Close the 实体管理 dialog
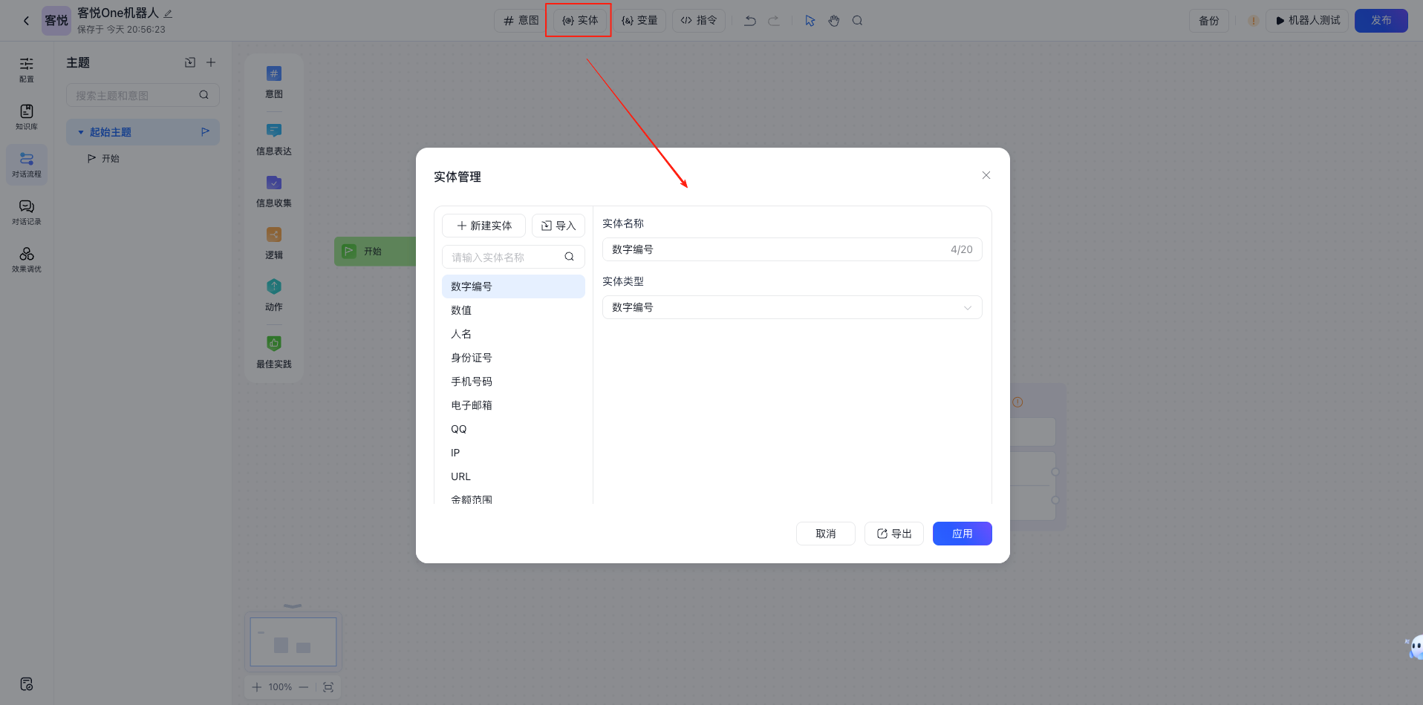This screenshot has height=705, width=1423. pos(986,175)
